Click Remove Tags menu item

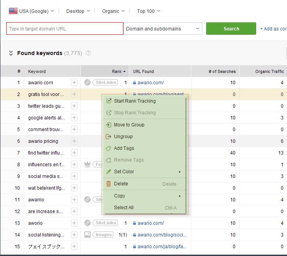click(x=144, y=160)
